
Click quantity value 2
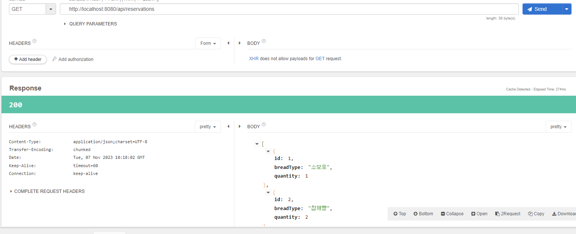(x=307, y=217)
